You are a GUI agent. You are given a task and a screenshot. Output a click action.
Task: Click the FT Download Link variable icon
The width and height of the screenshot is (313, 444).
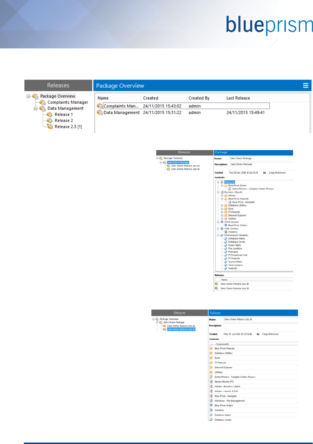(x=226, y=255)
